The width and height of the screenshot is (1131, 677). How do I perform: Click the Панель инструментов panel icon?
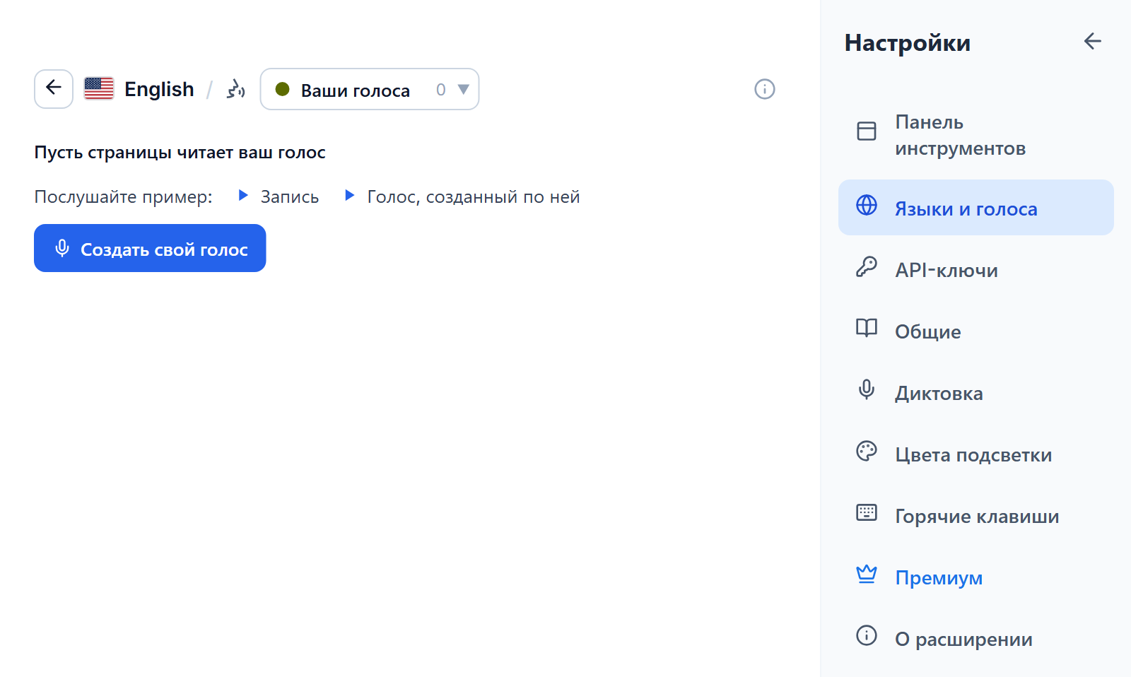[867, 131]
